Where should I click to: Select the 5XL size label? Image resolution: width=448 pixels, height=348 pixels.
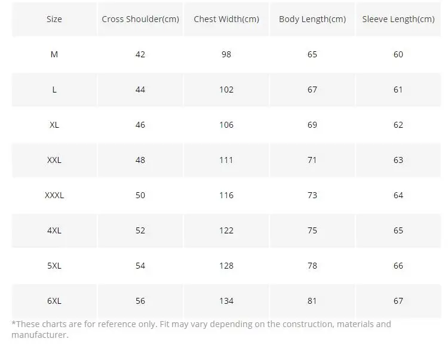click(54, 266)
